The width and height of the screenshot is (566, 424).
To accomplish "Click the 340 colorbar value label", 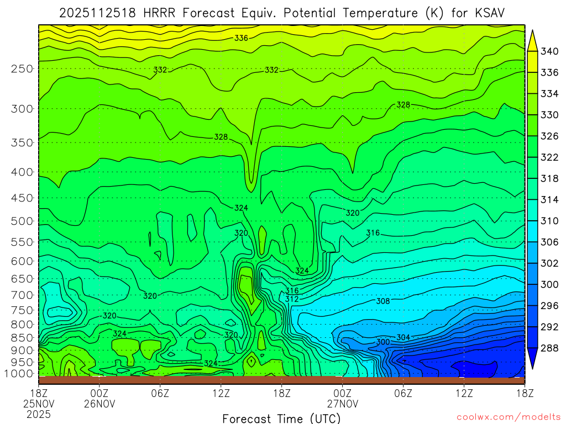I will click(549, 51).
